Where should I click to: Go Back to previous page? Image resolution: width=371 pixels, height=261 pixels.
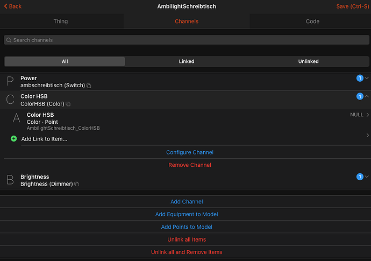[x=12, y=6]
